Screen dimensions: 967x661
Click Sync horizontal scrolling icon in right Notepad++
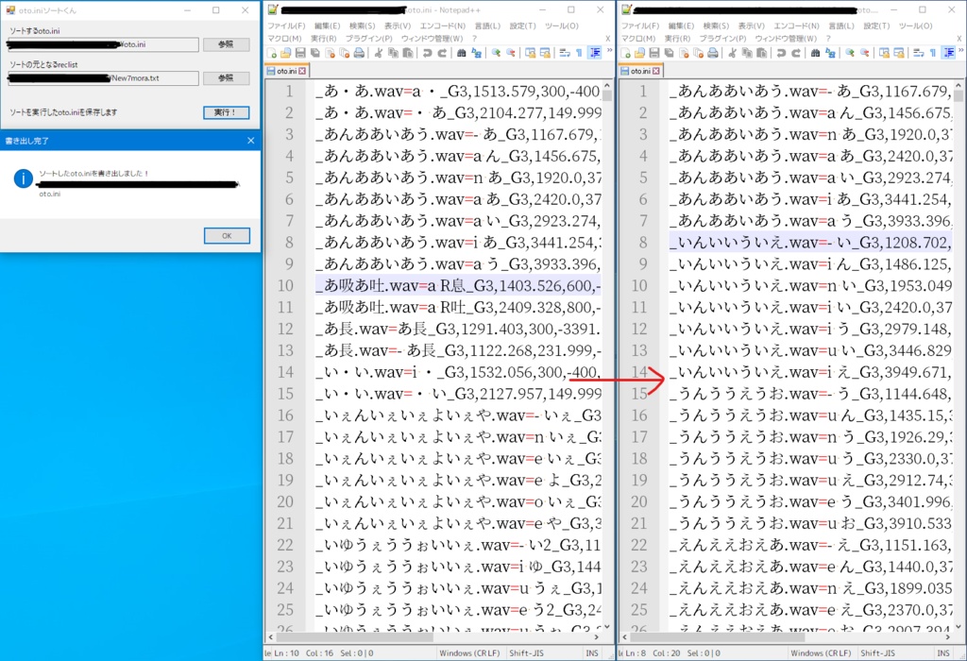tap(899, 53)
